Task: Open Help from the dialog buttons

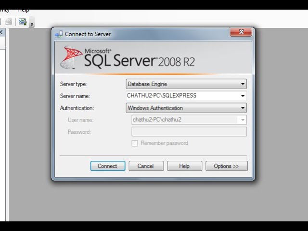Action: pyautogui.click(x=184, y=166)
